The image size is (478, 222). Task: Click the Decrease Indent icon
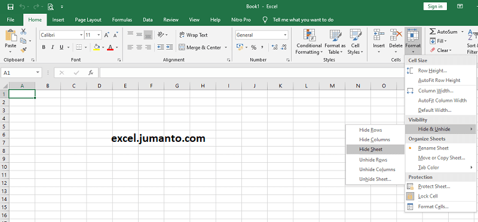tap(160, 47)
